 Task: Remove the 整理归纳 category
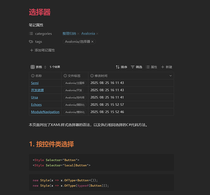pos(78,34)
